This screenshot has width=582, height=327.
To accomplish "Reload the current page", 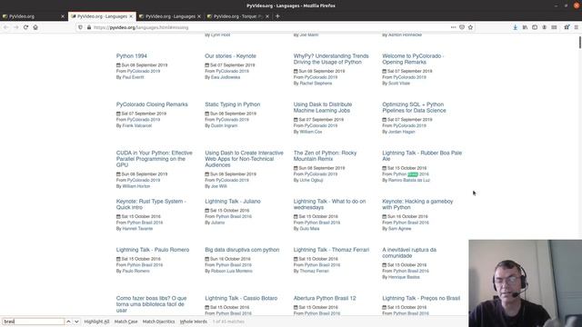I will [25, 27].
